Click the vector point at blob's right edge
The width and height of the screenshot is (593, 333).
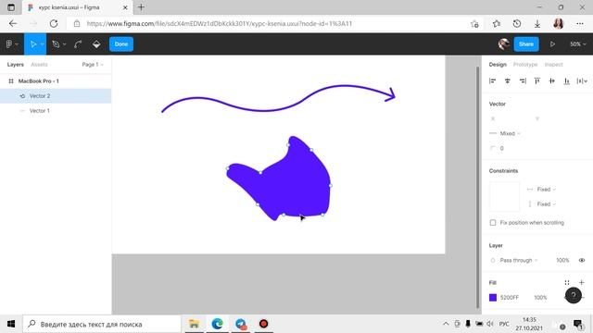[330, 185]
